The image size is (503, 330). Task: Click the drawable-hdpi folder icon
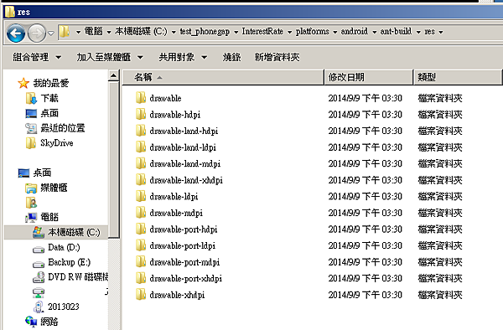coord(141,114)
